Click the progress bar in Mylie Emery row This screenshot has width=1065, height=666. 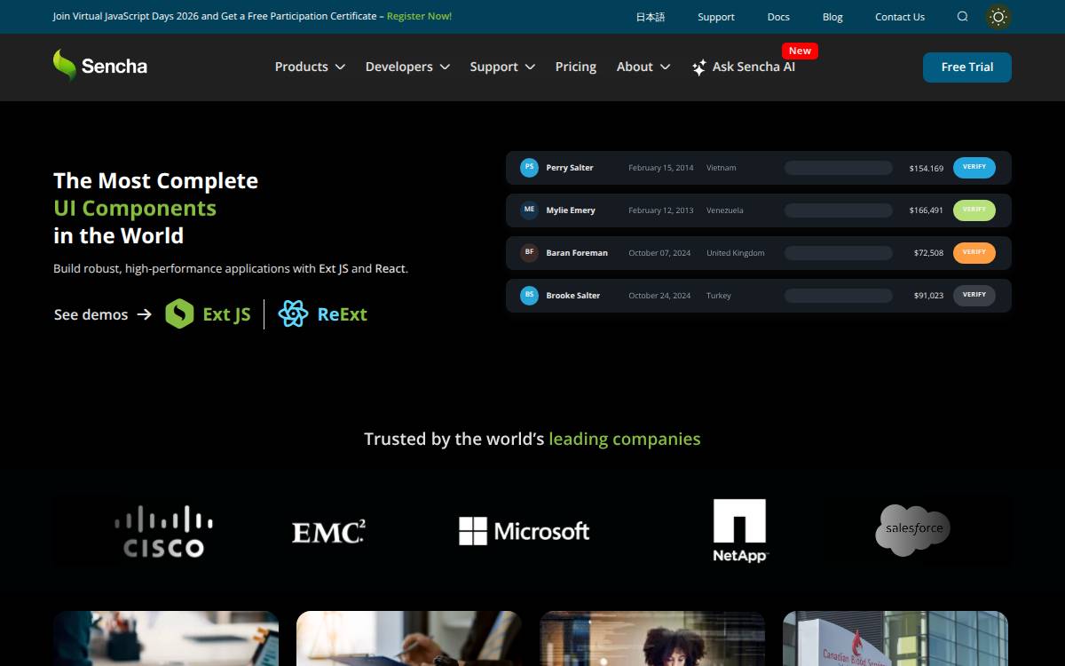point(839,210)
